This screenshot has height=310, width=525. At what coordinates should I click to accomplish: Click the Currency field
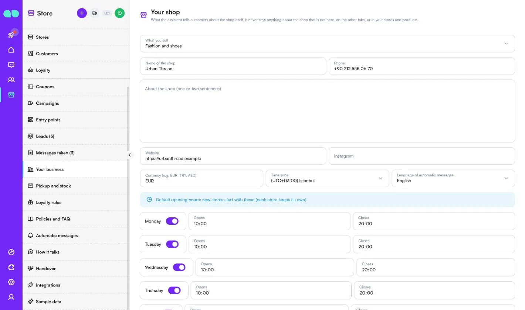point(201,178)
